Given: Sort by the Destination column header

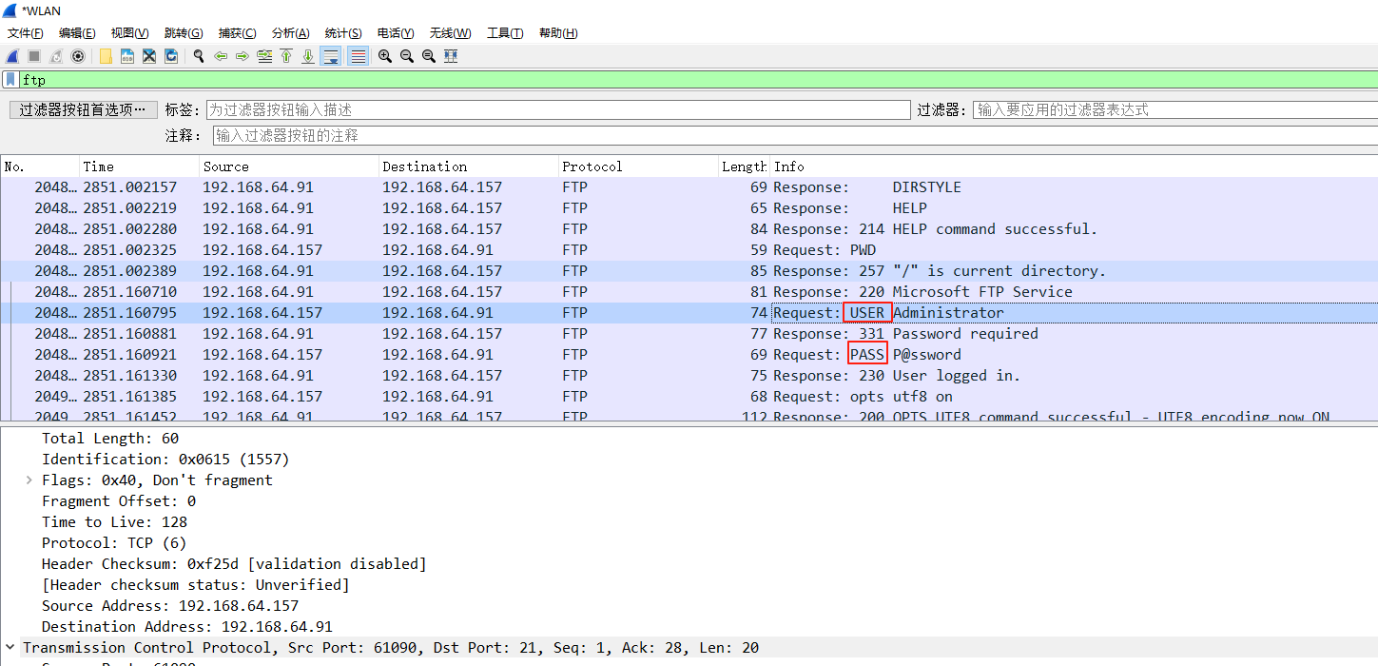Looking at the screenshot, I should pos(469,166).
